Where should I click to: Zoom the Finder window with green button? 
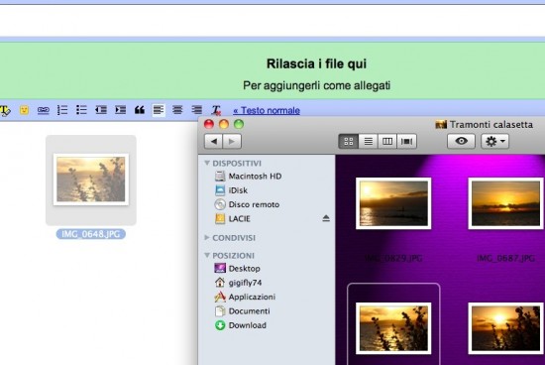239,124
